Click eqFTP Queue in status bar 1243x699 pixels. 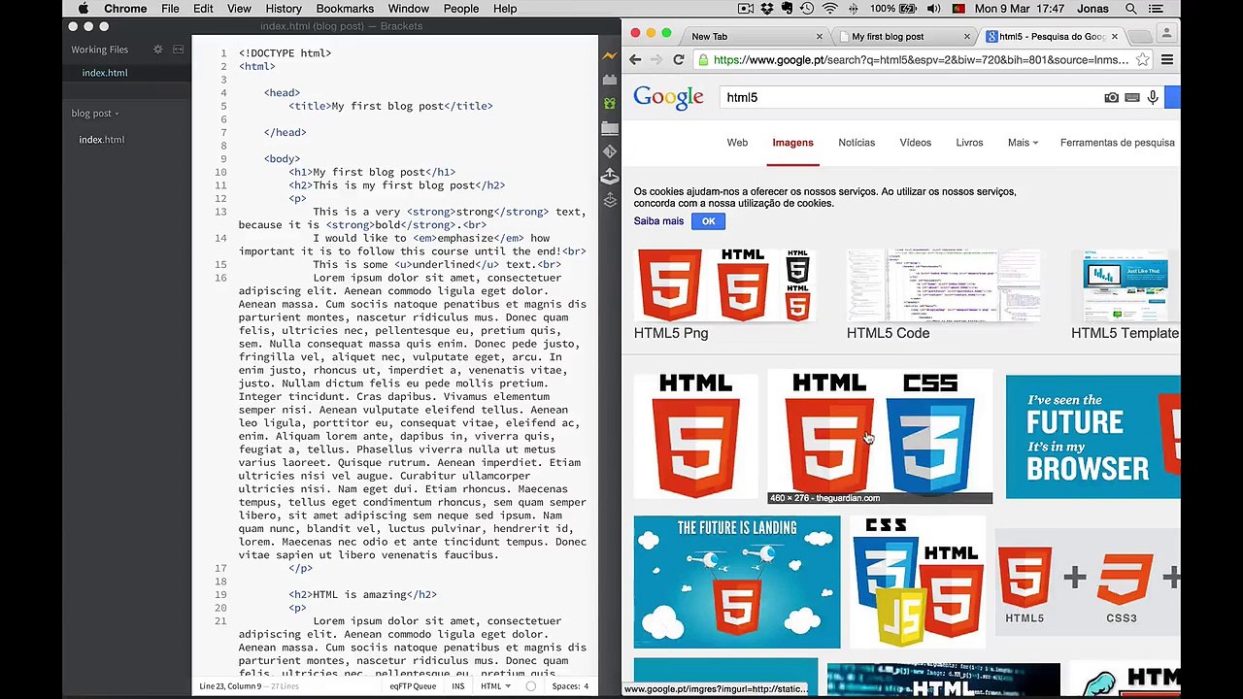[413, 686]
